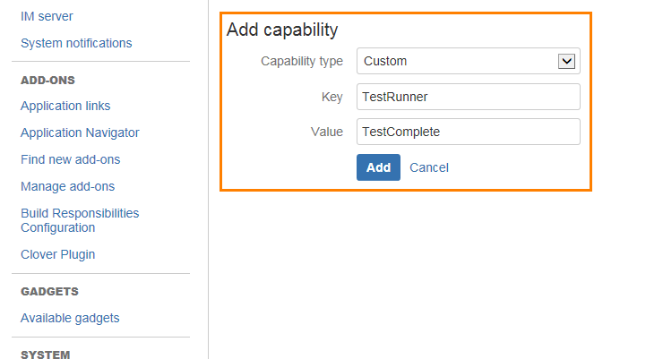The width and height of the screenshot is (663, 359).
Task: Cancel adding the capability
Action: (429, 167)
